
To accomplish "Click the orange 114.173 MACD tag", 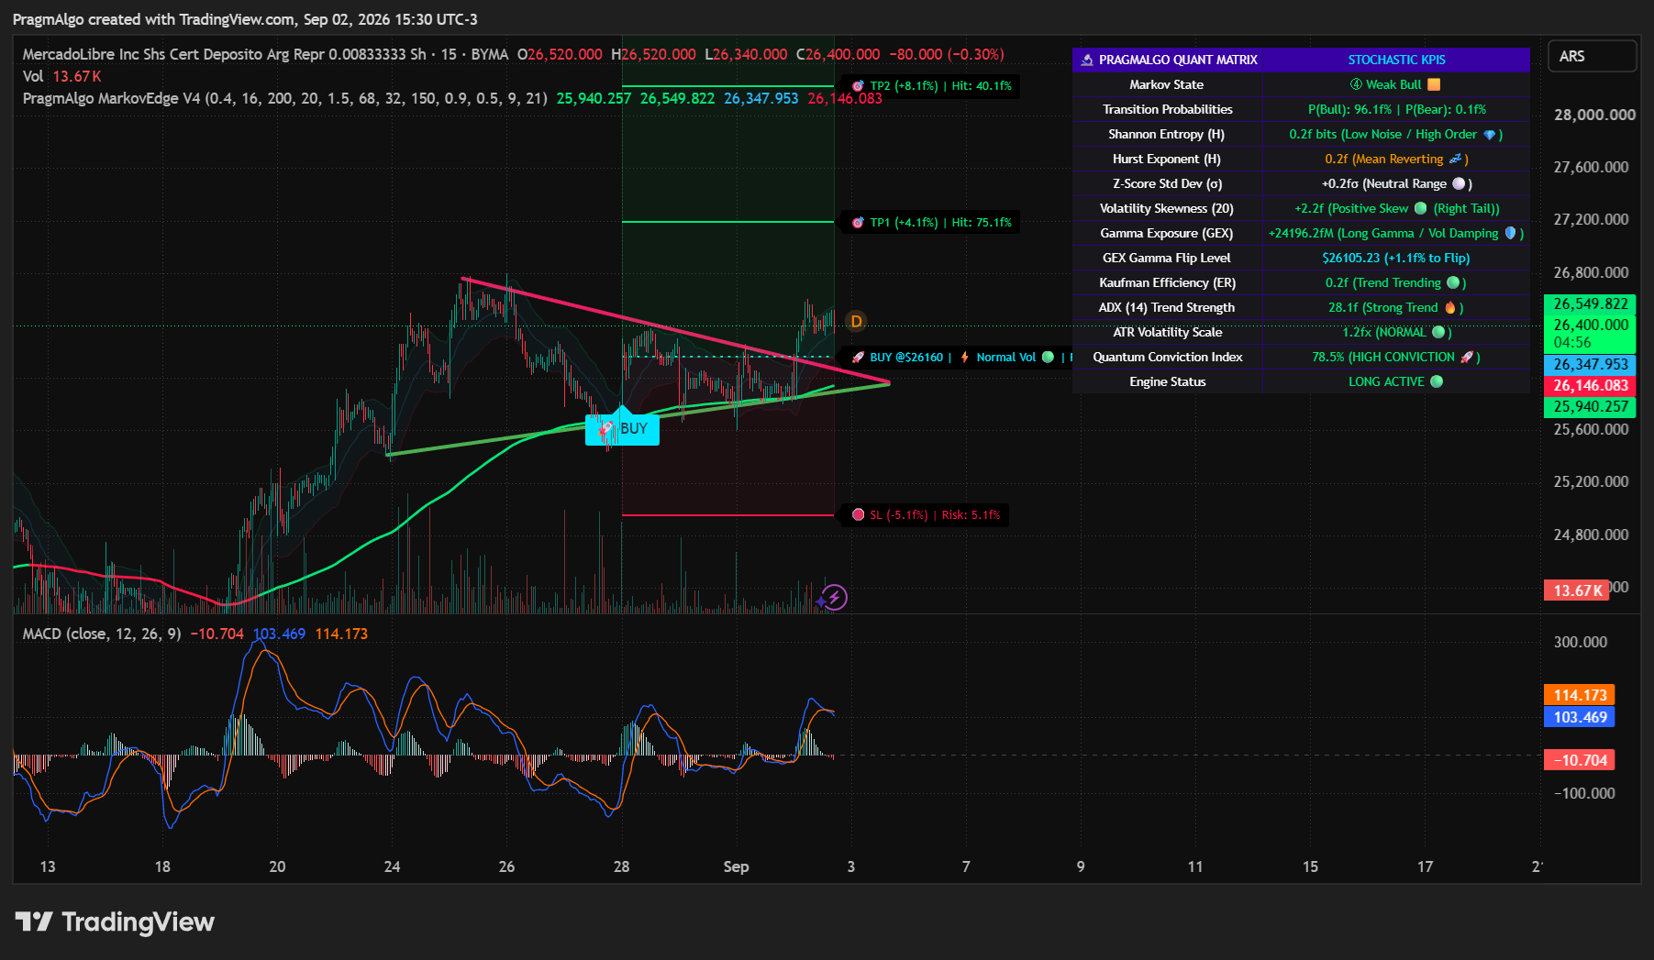I will pyautogui.click(x=1580, y=695).
